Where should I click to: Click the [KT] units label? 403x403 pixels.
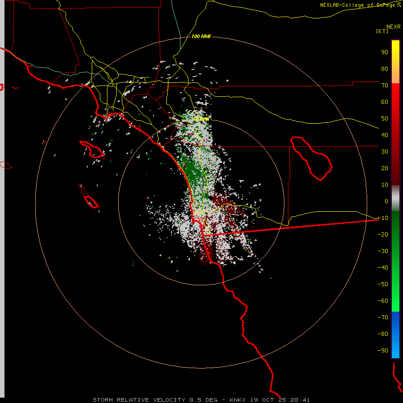(382, 31)
